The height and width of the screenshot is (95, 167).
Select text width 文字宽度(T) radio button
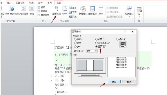96,43
